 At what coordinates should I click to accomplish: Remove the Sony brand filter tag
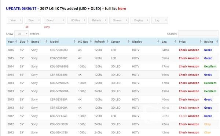(x=47, y=27)
